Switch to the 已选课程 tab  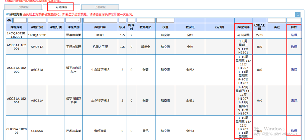tap(100, 7)
